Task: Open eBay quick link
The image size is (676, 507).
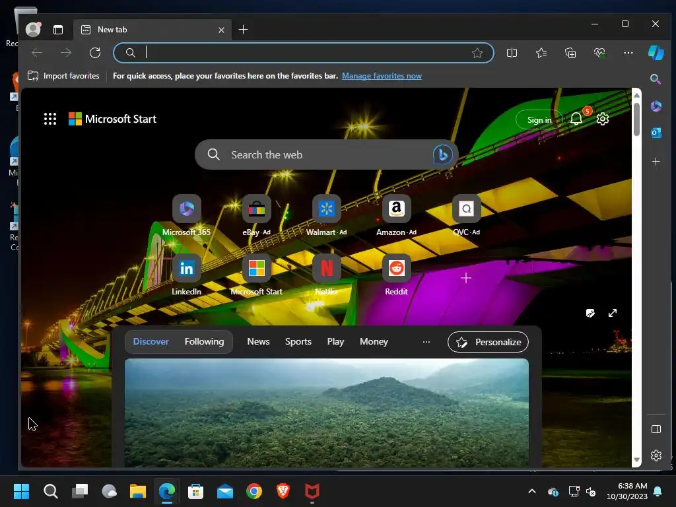Action: pyautogui.click(x=257, y=215)
